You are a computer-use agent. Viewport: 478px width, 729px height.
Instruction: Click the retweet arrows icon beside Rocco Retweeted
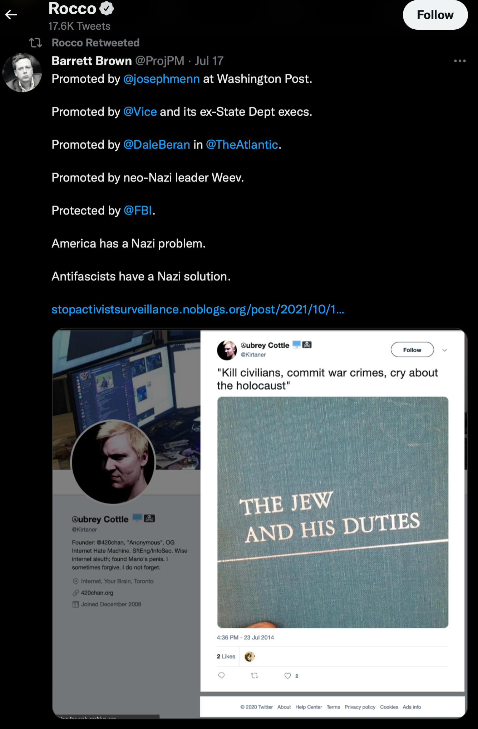[x=35, y=43]
